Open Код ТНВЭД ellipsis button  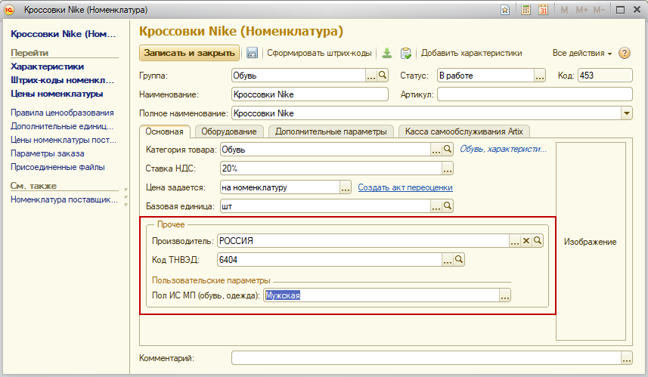pyautogui.click(x=448, y=259)
